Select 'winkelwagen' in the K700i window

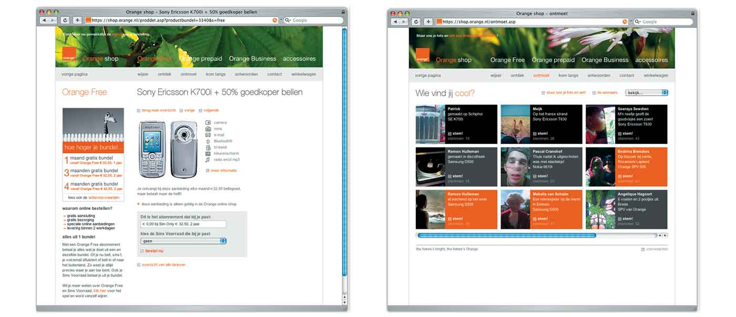coord(304,75)
